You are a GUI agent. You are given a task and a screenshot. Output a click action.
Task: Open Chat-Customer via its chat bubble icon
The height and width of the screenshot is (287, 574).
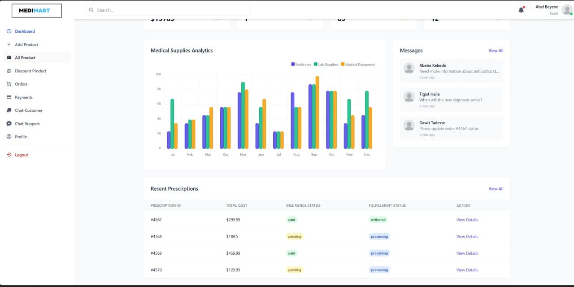pyautogui.click(x=9, y=110)
